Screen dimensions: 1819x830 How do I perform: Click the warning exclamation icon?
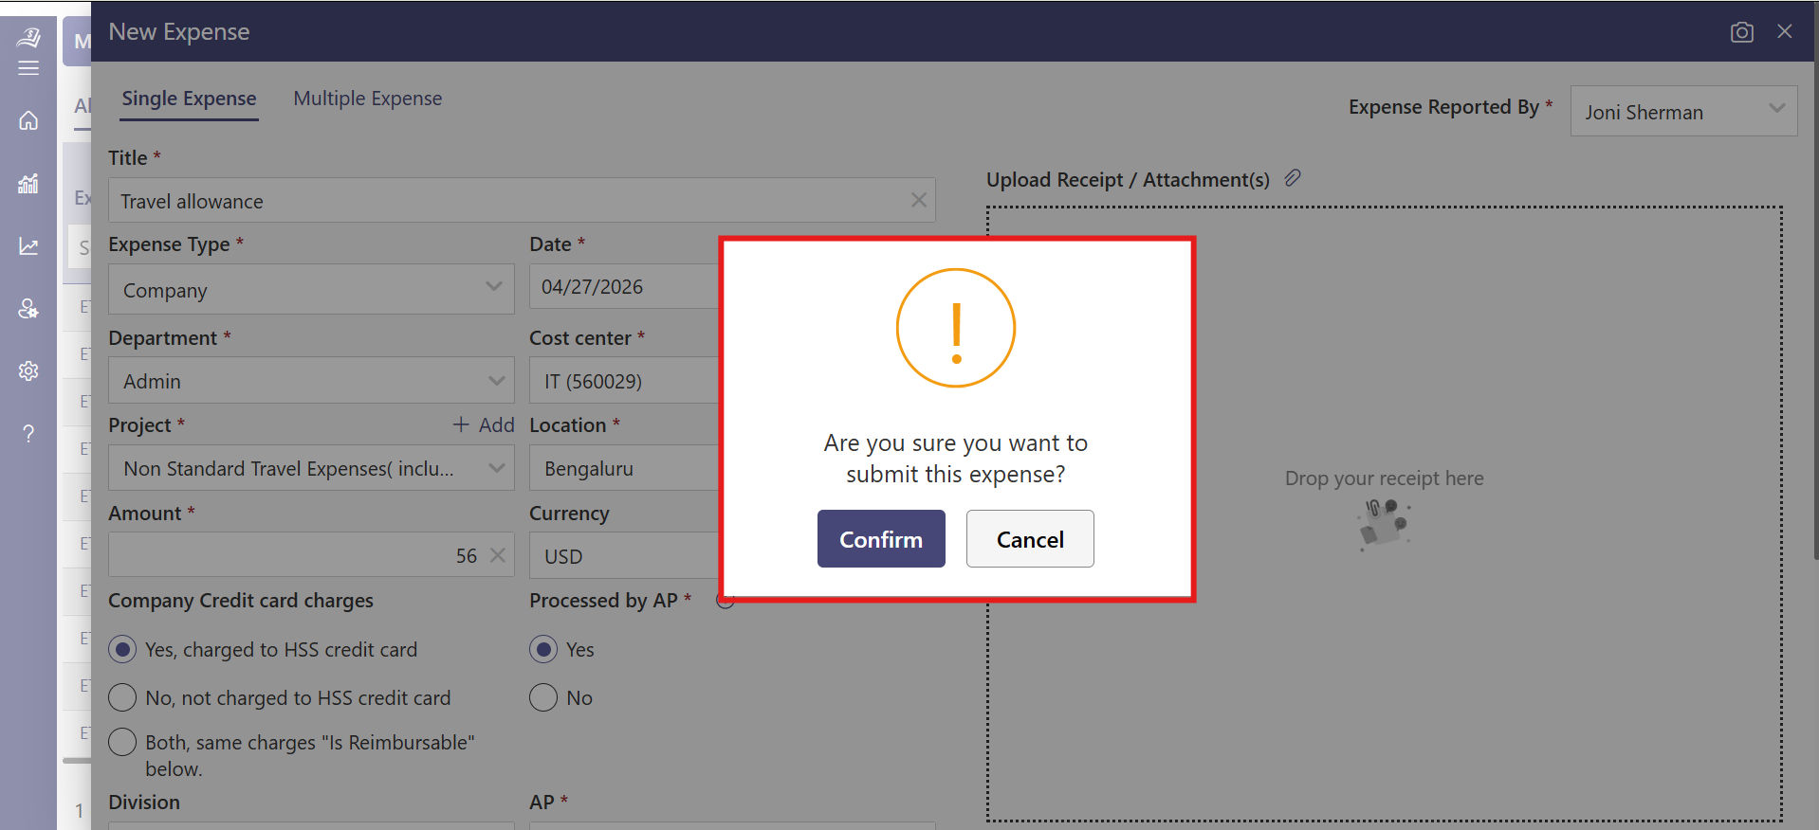(x=956, y=328)
